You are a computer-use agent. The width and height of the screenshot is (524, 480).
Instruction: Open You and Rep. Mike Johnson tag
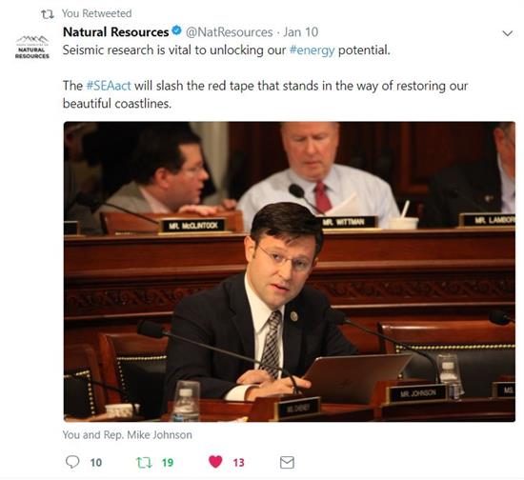pyautogui.click(x=128, y=435)
